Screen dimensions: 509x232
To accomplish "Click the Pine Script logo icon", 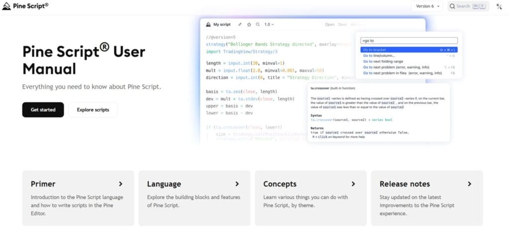I will click(x=6, y=6).
